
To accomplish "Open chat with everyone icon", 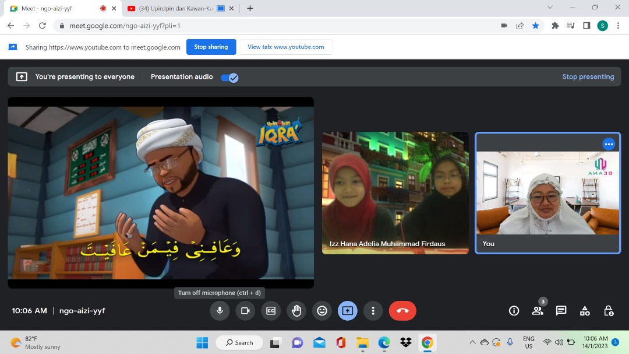I will tap(561, 311).
